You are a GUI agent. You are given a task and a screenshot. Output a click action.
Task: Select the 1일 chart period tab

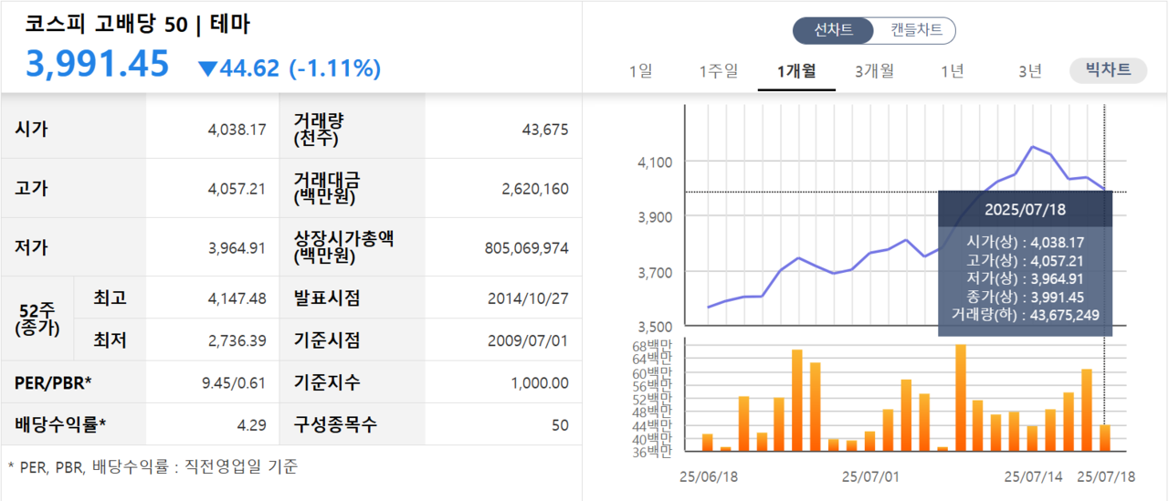(x=641, y=71)
